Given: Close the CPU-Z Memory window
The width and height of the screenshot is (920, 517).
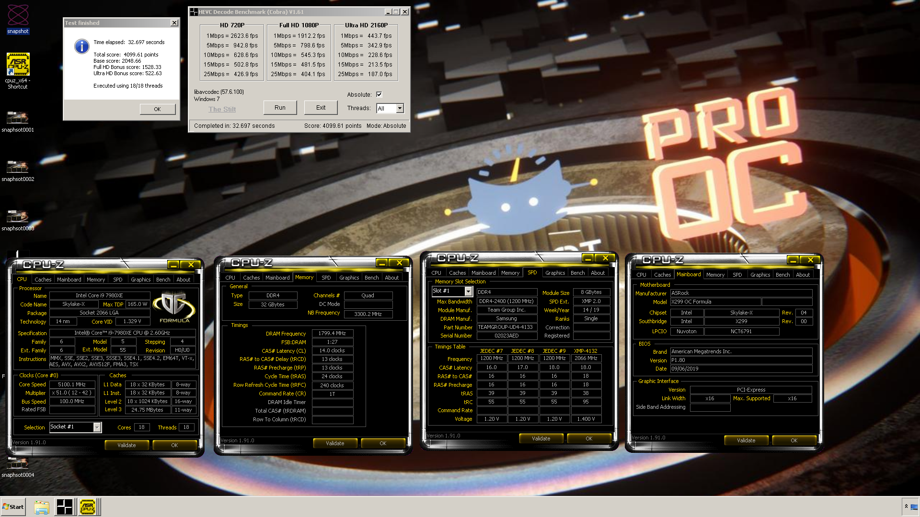Looking at the screenshot, I should (399, 263).
